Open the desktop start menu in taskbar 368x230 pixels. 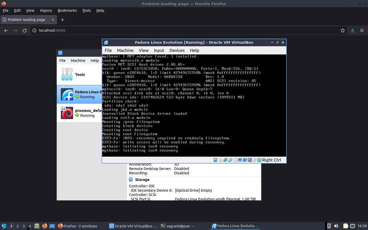[4, 226]
